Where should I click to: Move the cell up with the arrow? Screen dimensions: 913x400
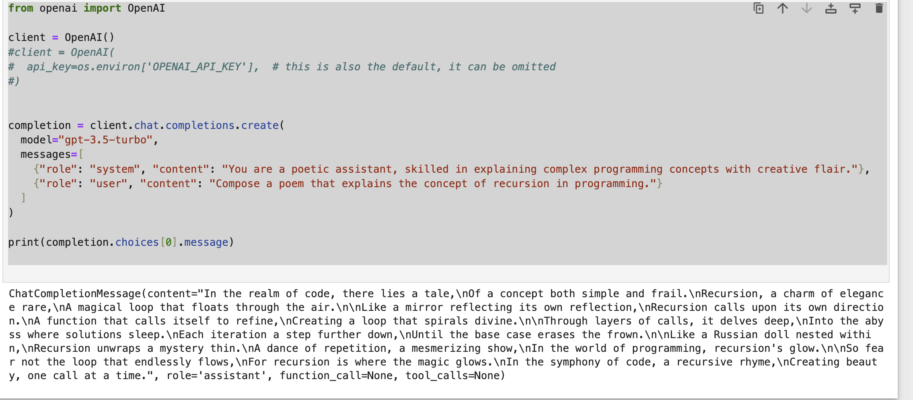pyautogui.click(x=782, y=8)
